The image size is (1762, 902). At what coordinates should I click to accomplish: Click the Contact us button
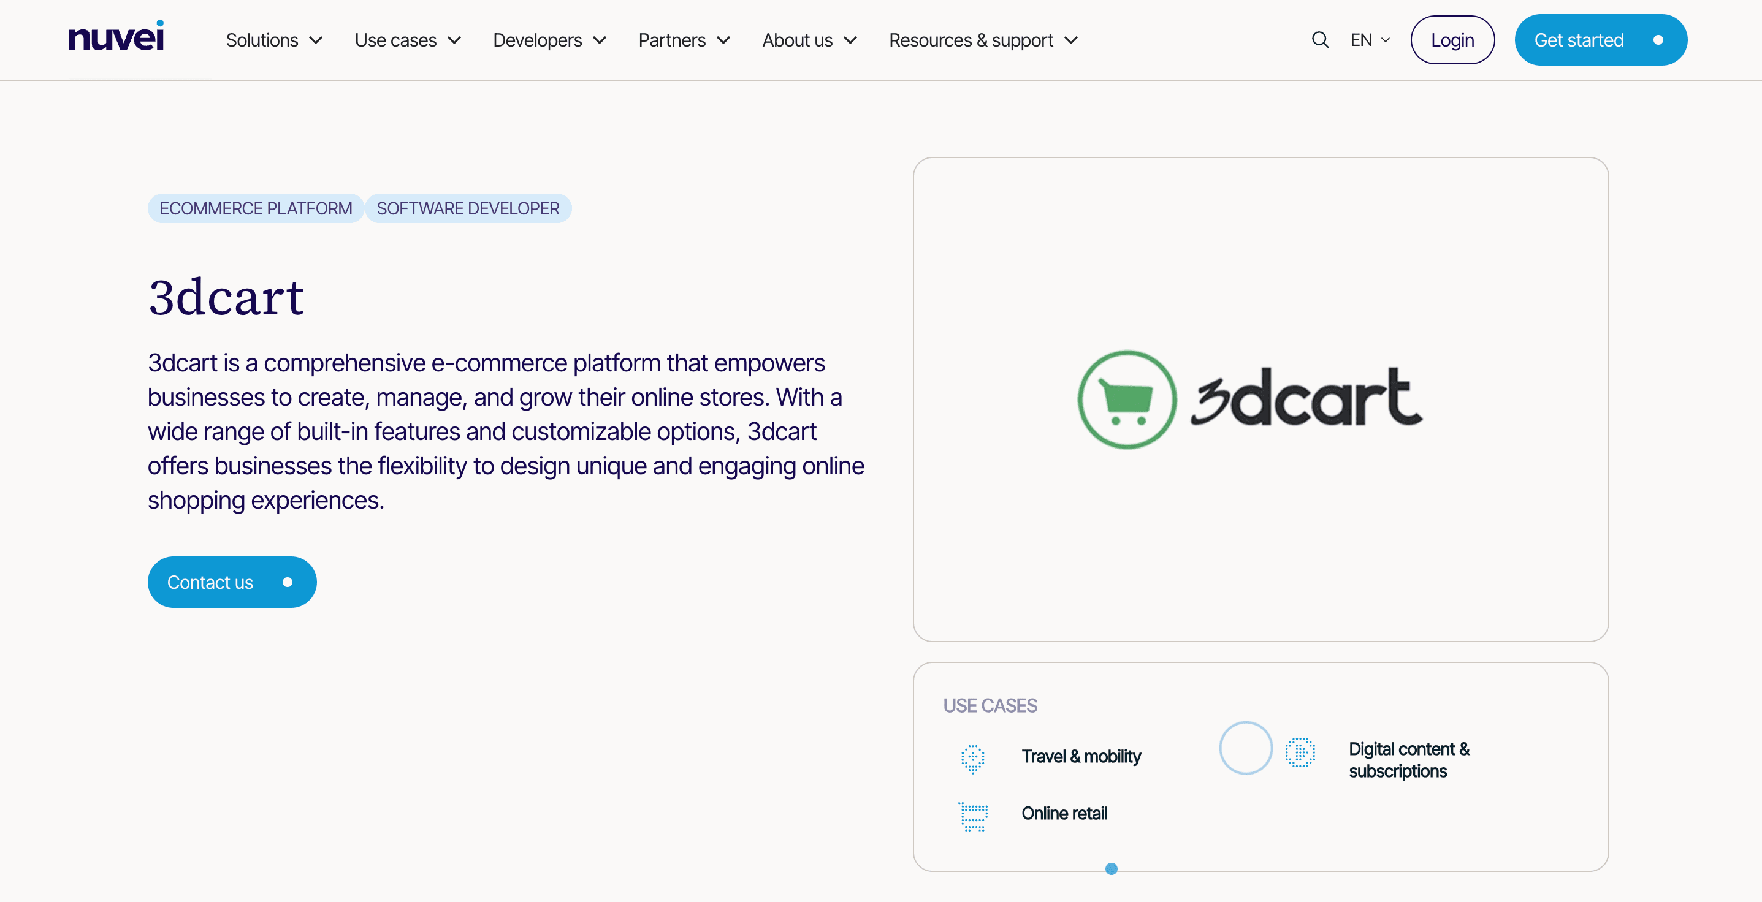232,582
